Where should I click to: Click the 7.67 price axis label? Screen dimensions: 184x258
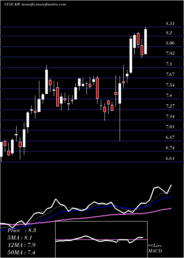point(170,74)
